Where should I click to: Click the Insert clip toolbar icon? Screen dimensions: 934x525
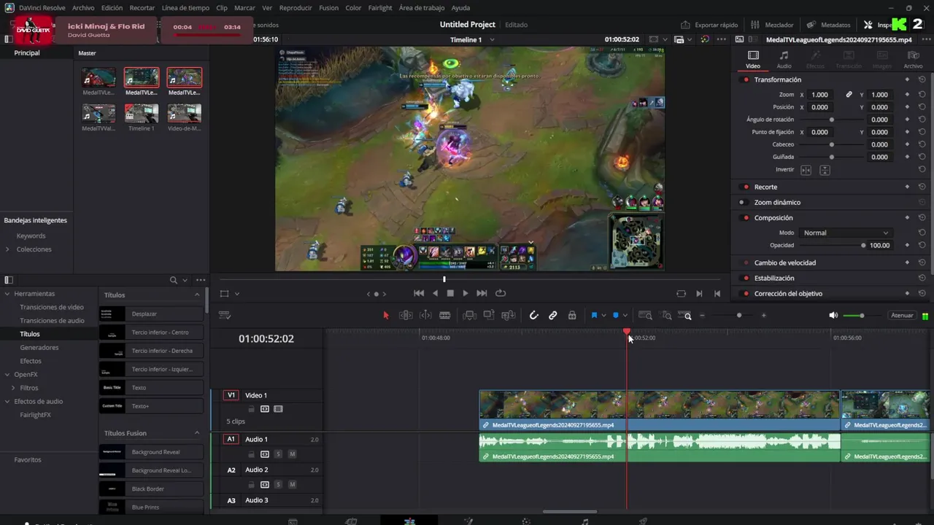pyautogui.click(x=470, y=315)
